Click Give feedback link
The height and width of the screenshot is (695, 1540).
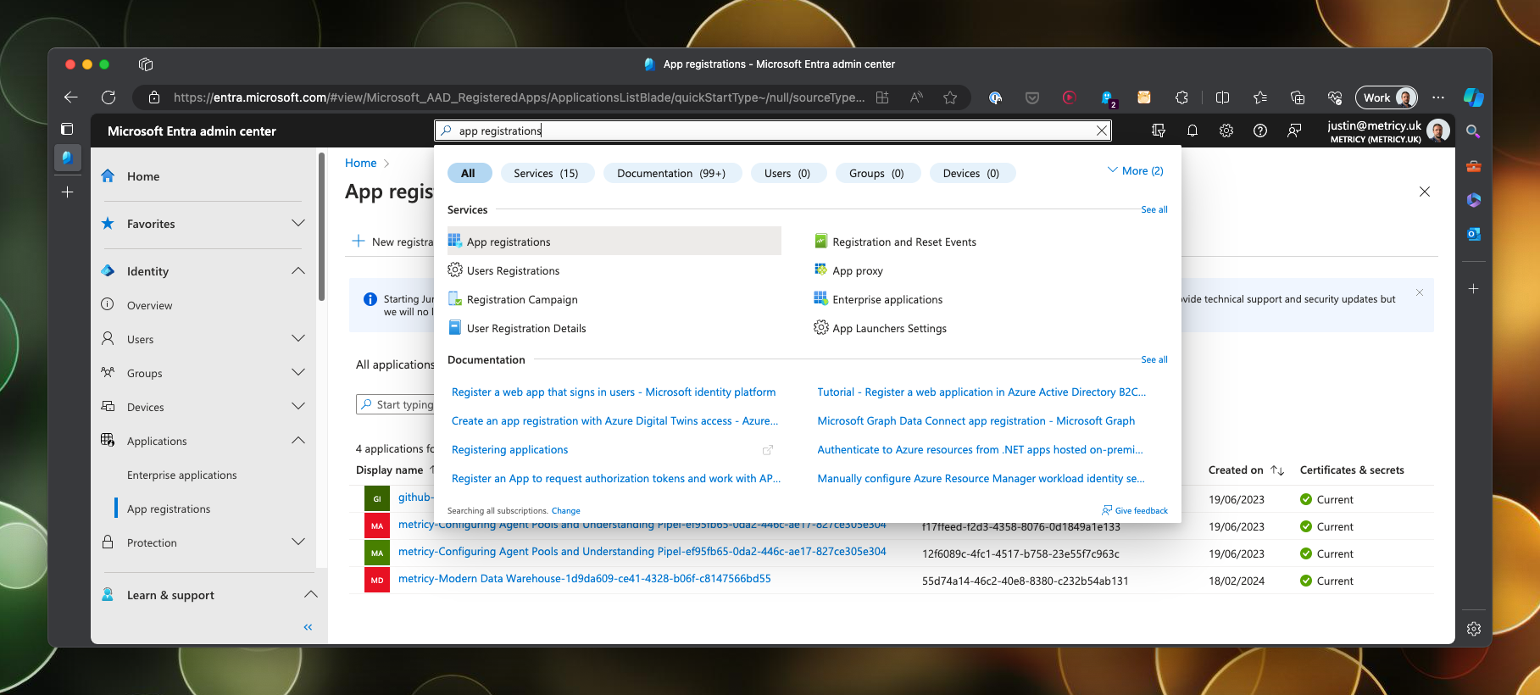click(1134, 510)
